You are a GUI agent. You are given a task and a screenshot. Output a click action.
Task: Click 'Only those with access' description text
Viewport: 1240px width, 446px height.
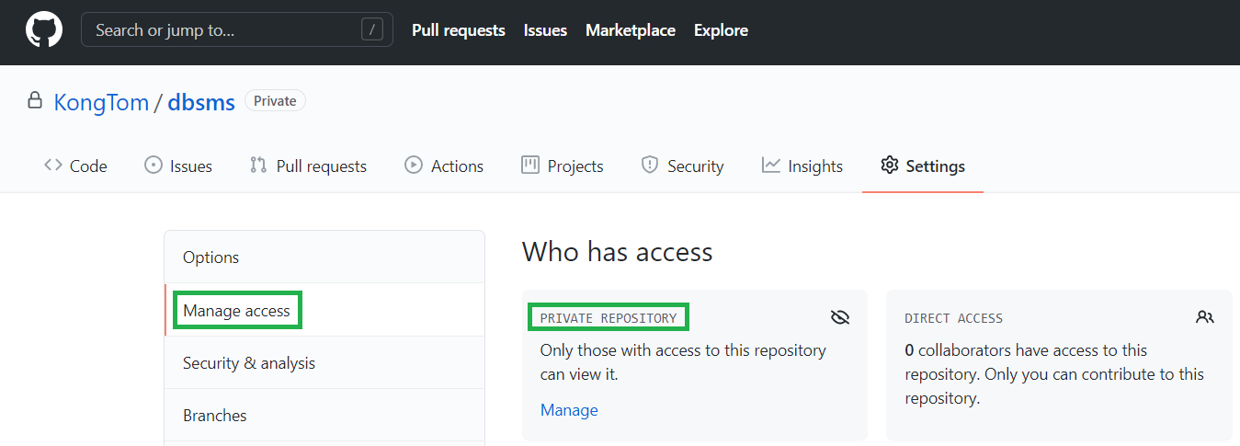click(683, 362)
